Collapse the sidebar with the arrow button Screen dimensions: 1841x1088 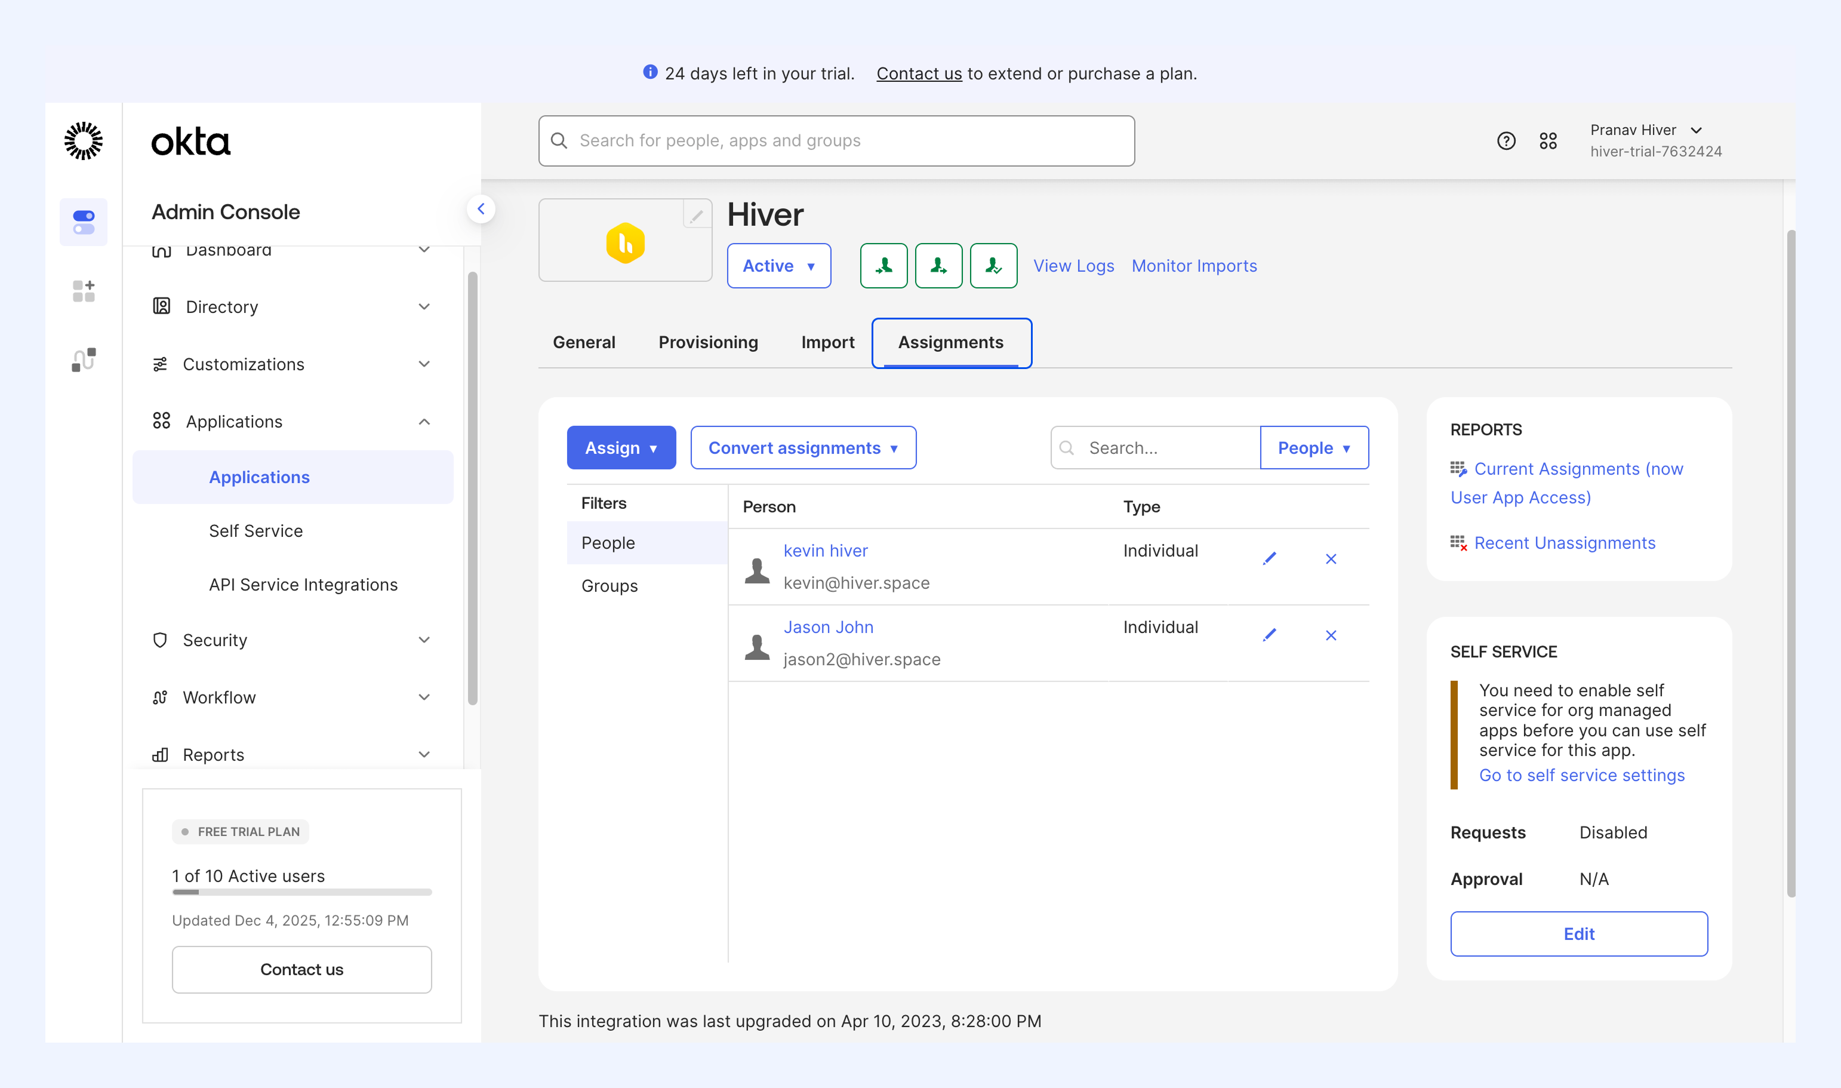(x=481, y=209)
